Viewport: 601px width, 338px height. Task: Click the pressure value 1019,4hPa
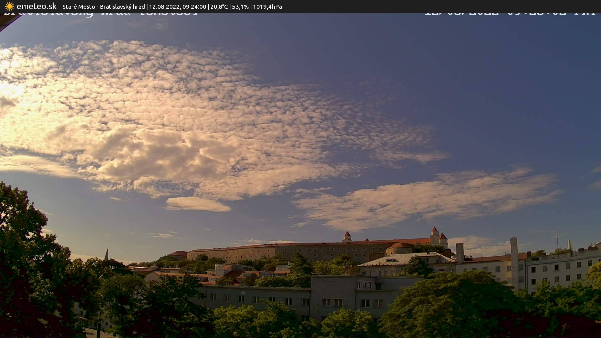[267, 7]
